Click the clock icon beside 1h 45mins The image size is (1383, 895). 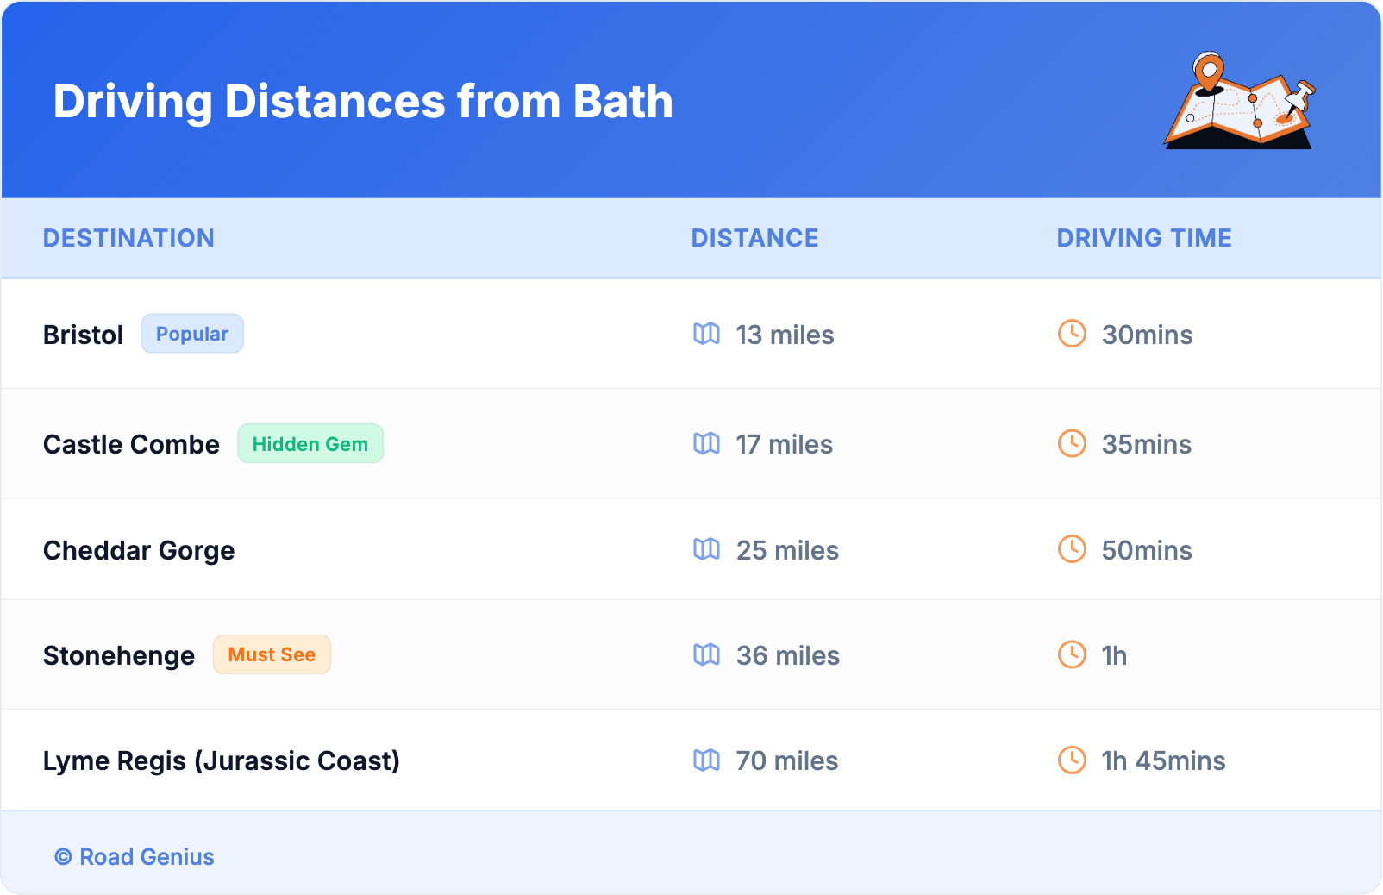coord(1072,760)
